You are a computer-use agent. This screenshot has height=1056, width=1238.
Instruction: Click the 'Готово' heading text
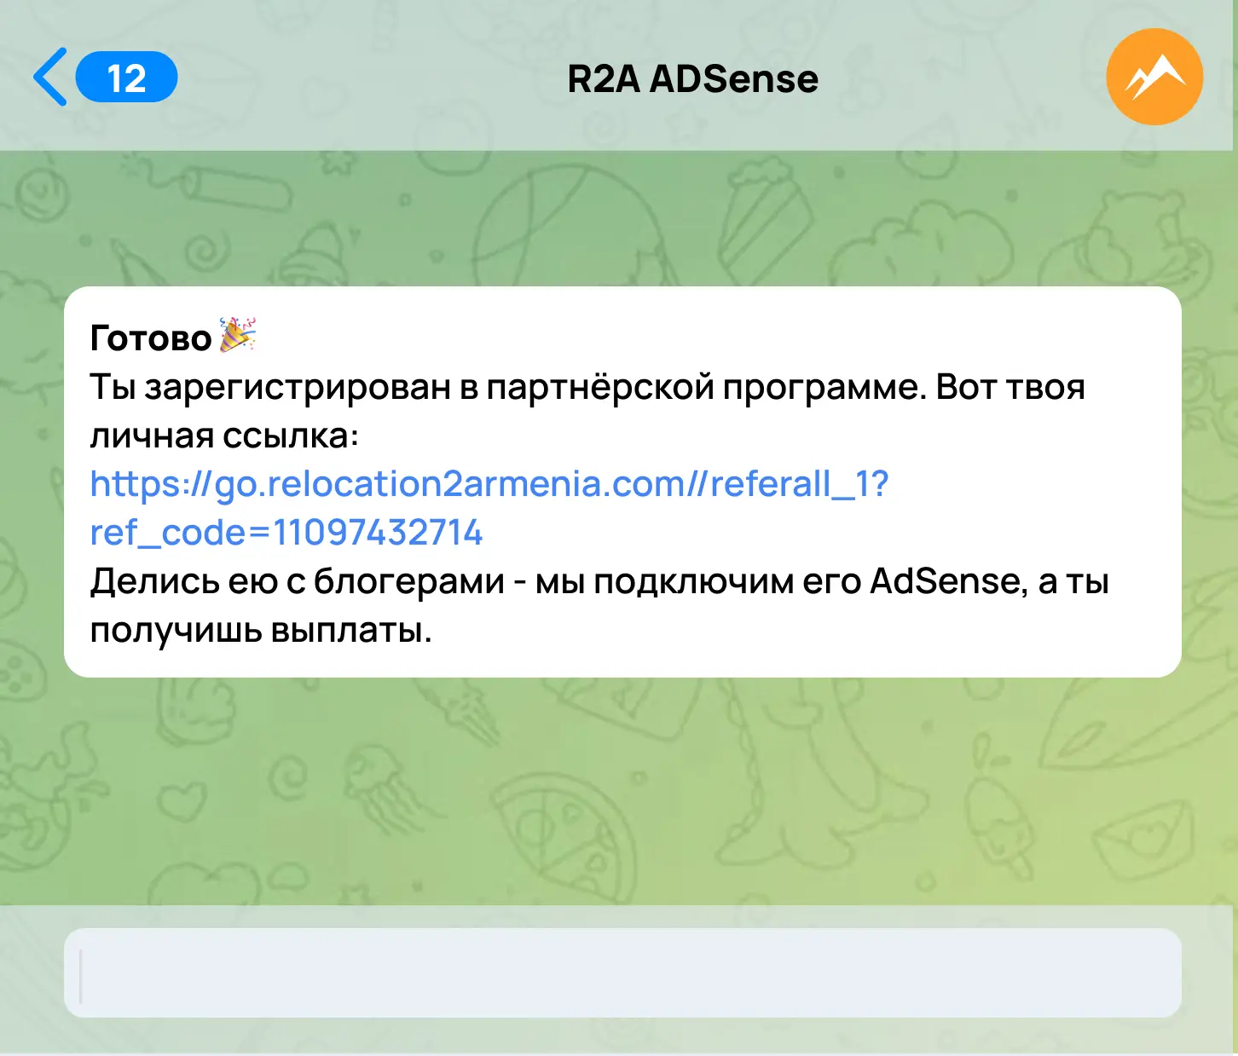point(151,338)
